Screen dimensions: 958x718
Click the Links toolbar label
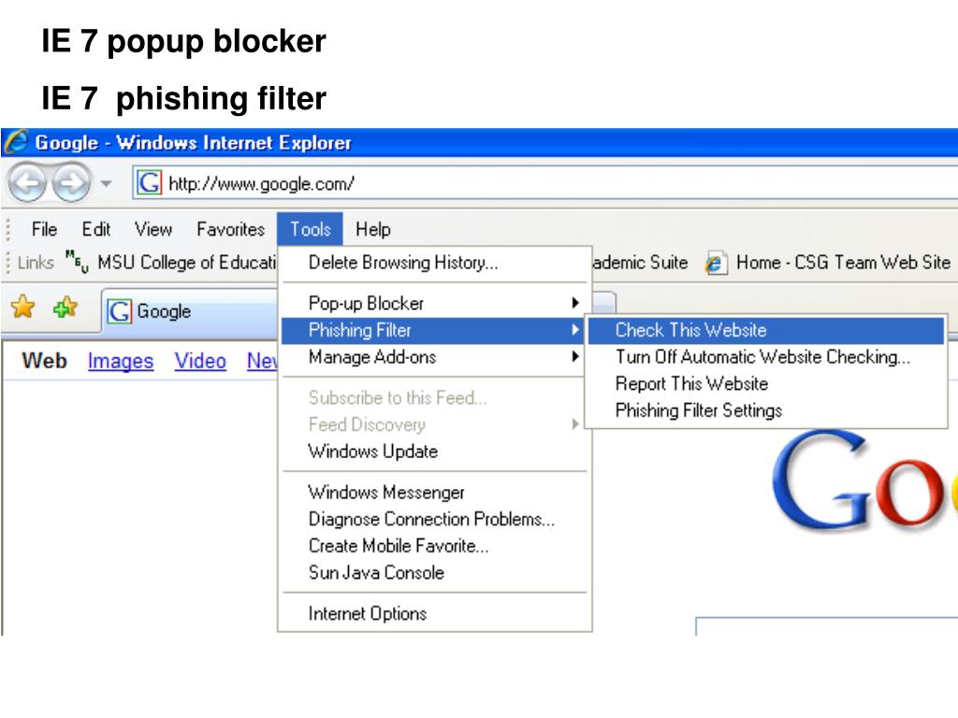click(x=36, y=263)
